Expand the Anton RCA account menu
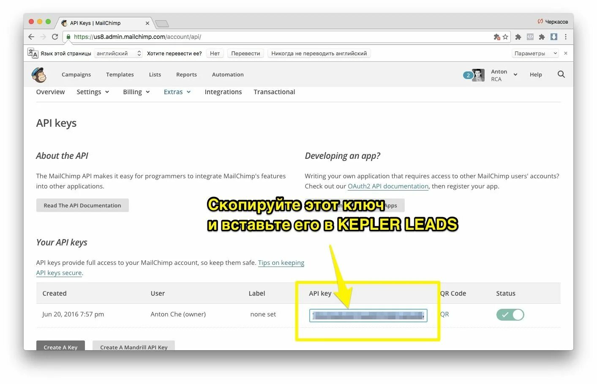This screenshot has width=597, height=384. click(x=504, y=75)
